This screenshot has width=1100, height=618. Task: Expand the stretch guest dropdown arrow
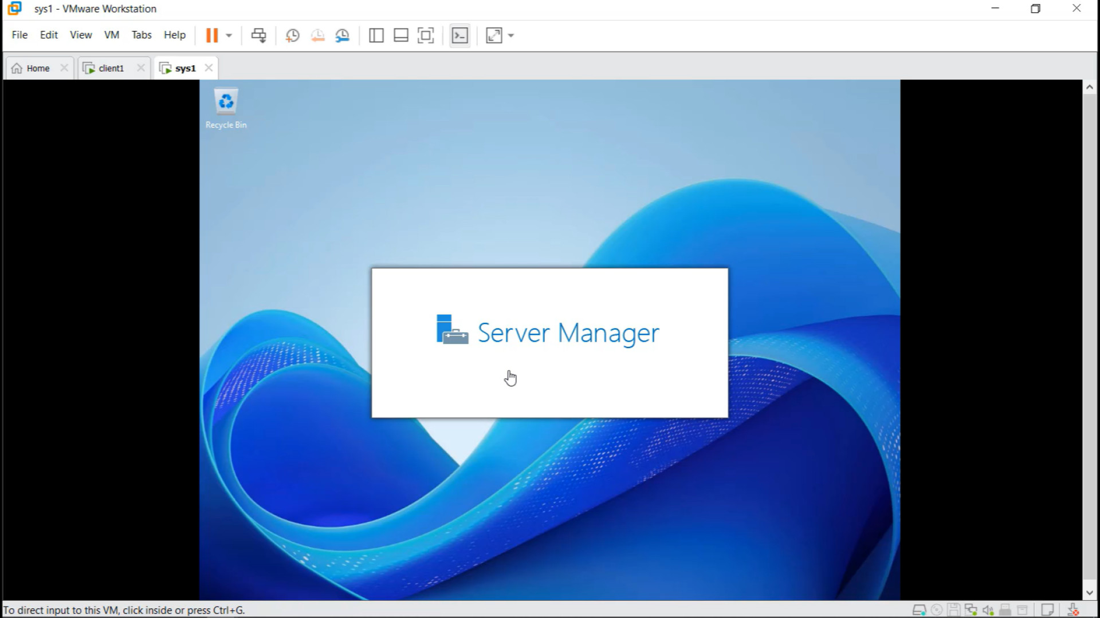511,35
